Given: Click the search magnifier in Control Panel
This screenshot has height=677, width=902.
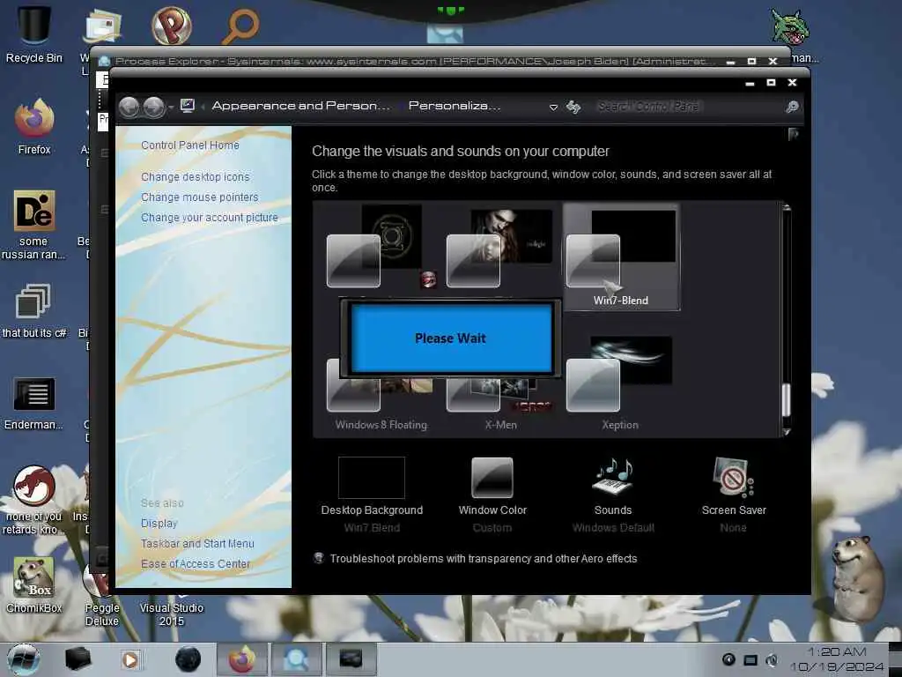Looking at the screenshot, I should pyautogui.click(x=792, y=107).
